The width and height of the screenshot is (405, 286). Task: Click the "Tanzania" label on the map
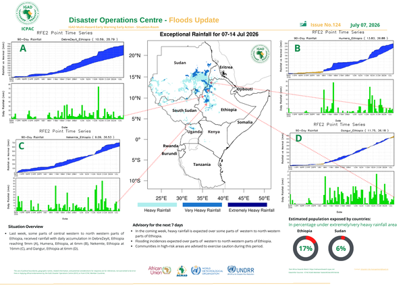click(x=202, y=165)
